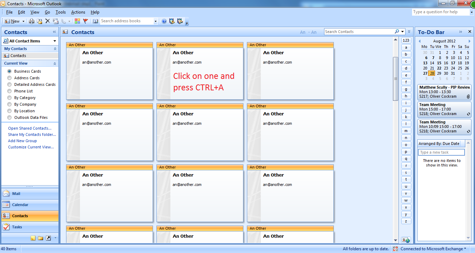Open Notes via the yellow note icon

click(x=33, y=238)
